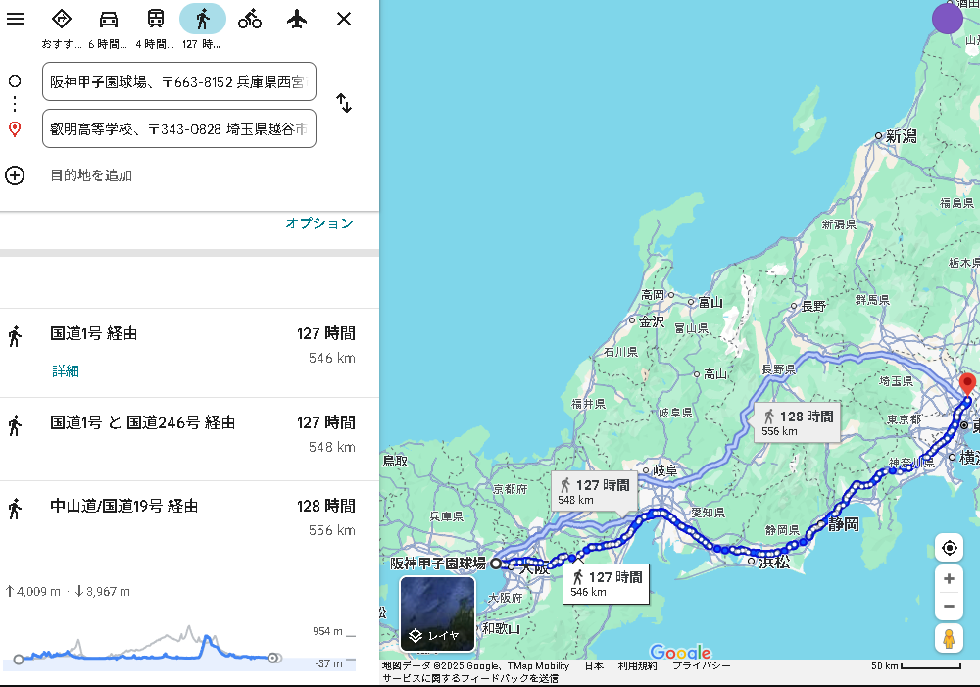Open the プライバシー privacy link

point(701,665)
